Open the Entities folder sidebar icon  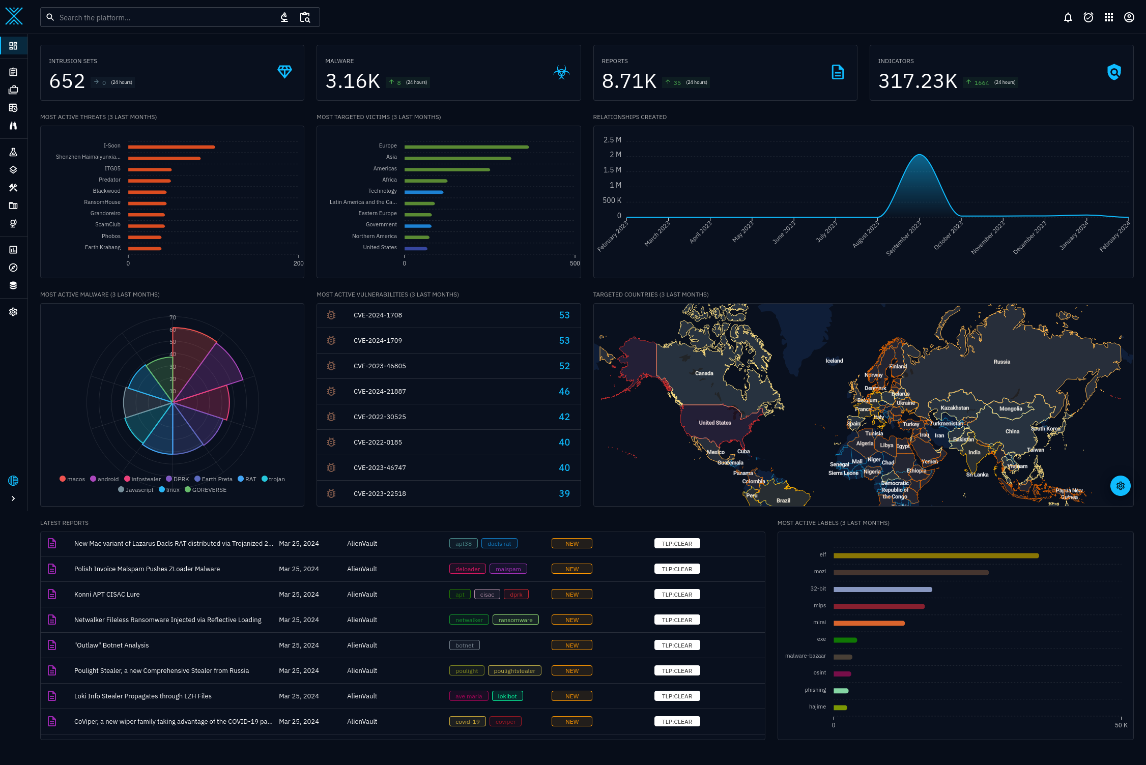pos(13,205)
